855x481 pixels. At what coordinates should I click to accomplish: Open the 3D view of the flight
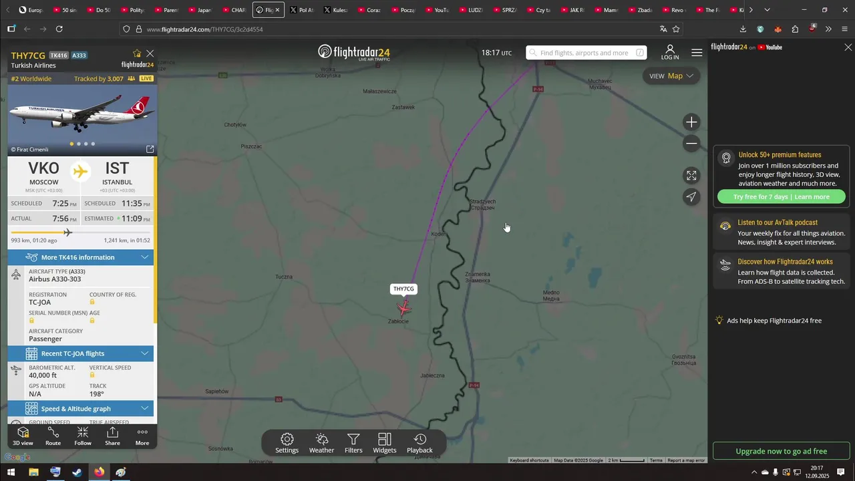tap(23, 437)
